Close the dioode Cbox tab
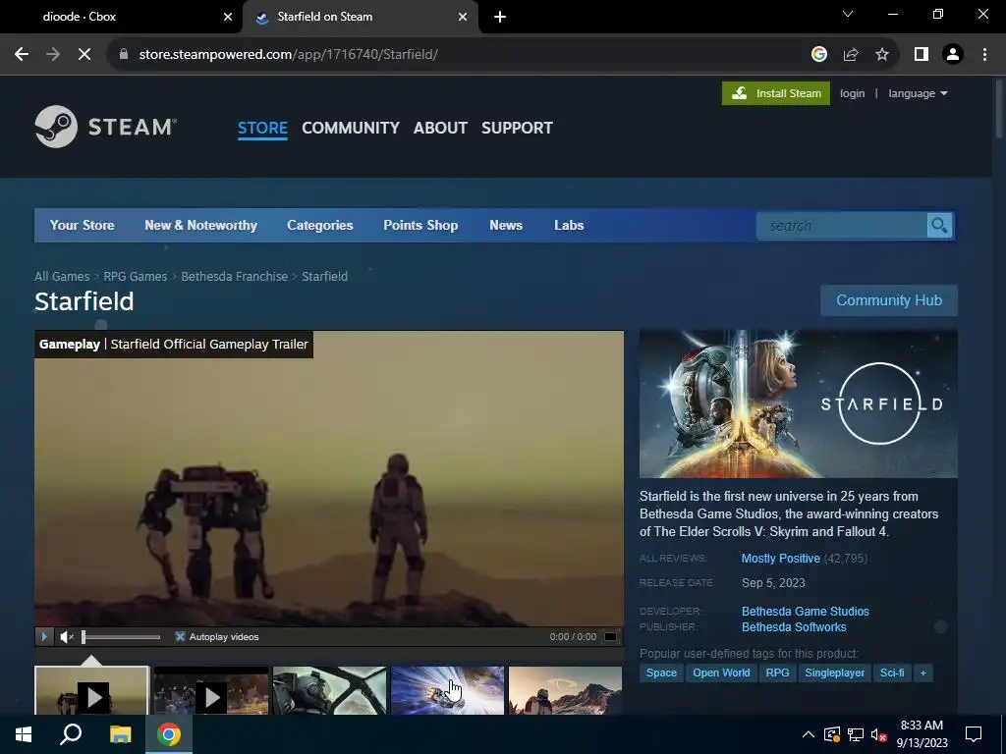 (228, 17)
